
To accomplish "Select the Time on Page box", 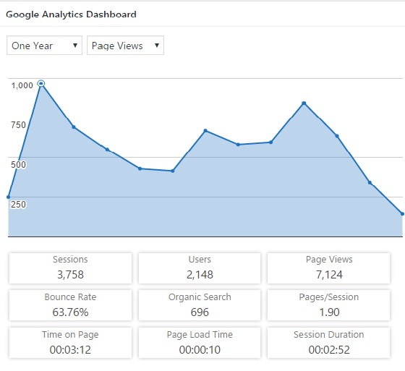I will tap(71, 343).
